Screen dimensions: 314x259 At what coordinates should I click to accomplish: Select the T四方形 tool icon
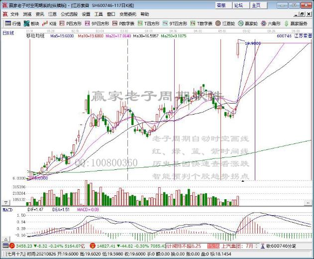point(140,23)
